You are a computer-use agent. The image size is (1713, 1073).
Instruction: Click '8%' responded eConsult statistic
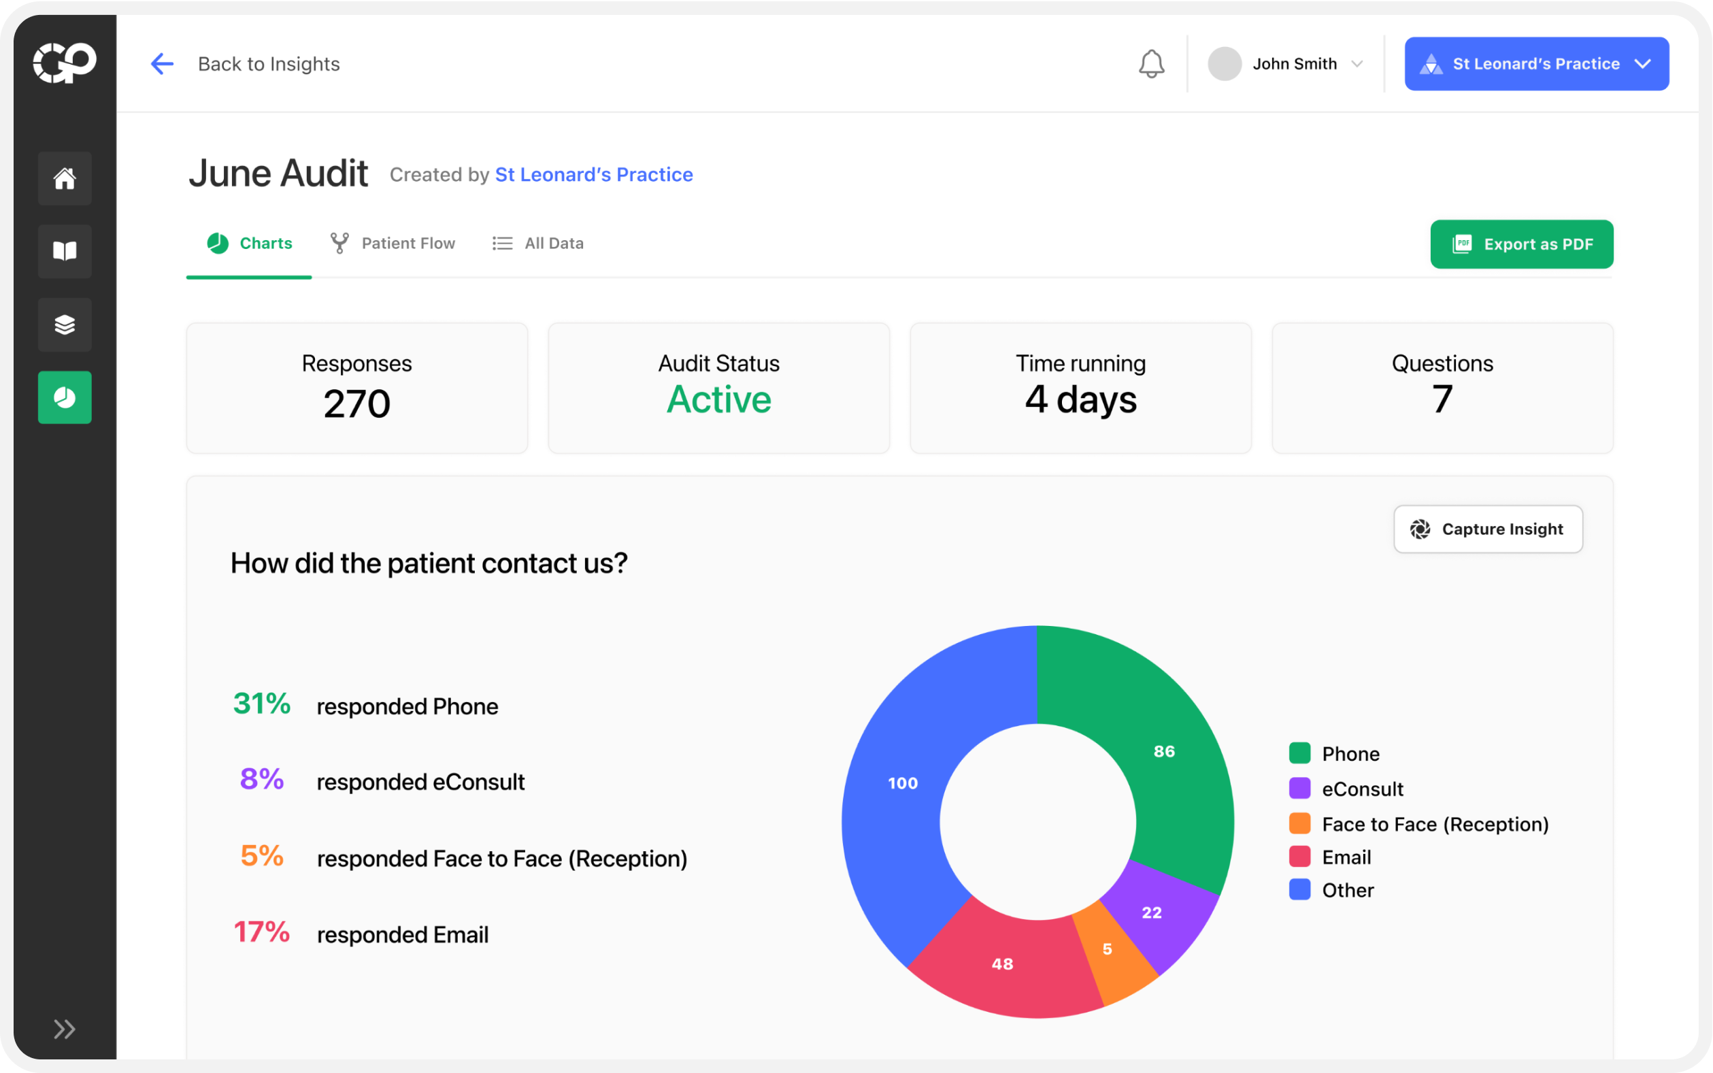(x=262, y=779)
